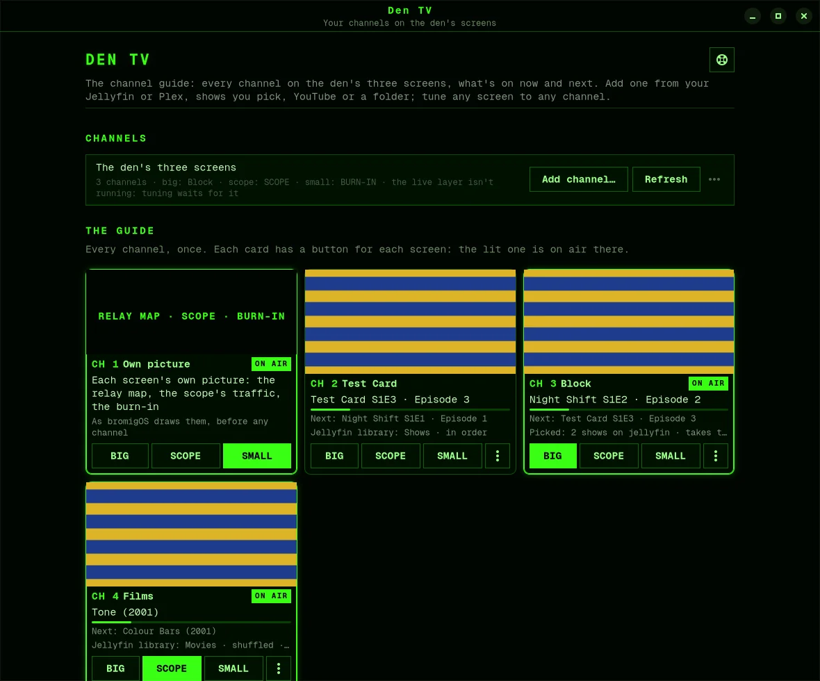Toggle SCOPE on the CH 4 Films card
Viewport: 820px width, 681px height.
click(x=172, y=668)
